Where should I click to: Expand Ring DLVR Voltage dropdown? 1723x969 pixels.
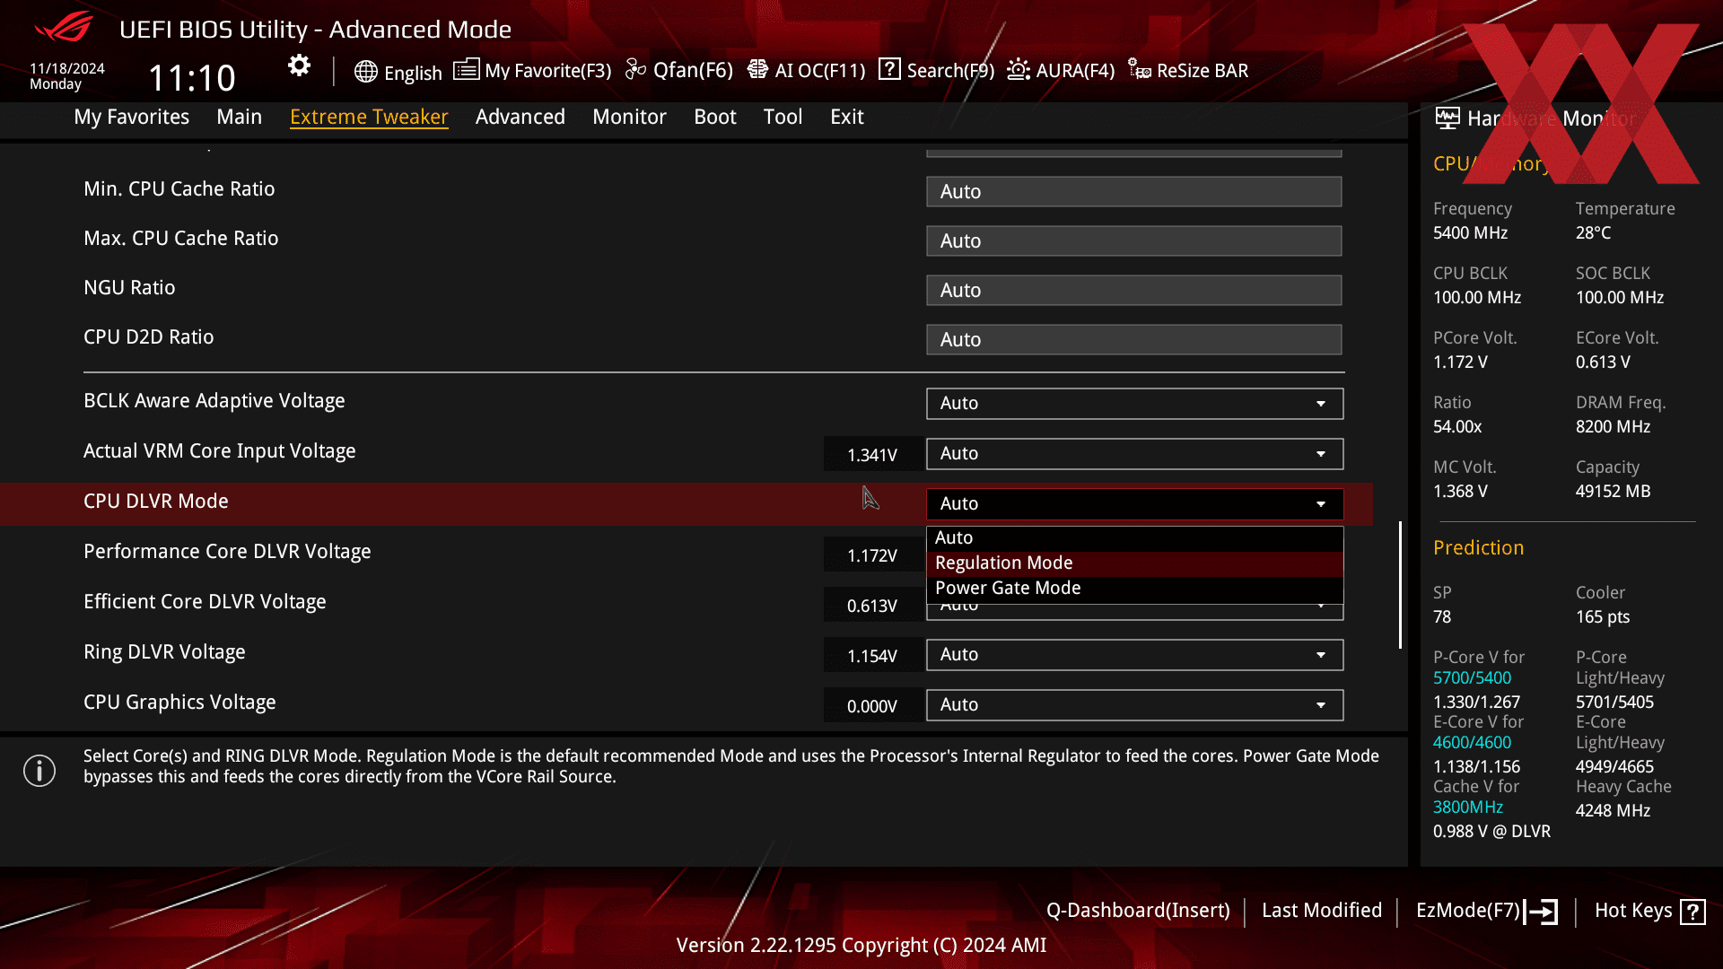(x=1134, y=655)
